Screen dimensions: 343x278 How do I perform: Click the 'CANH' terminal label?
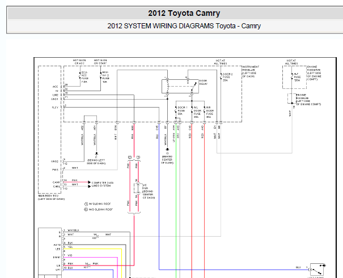point(56,182)
